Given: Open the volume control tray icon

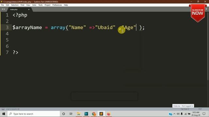Looking at the screenshot, I should [178, 114].
